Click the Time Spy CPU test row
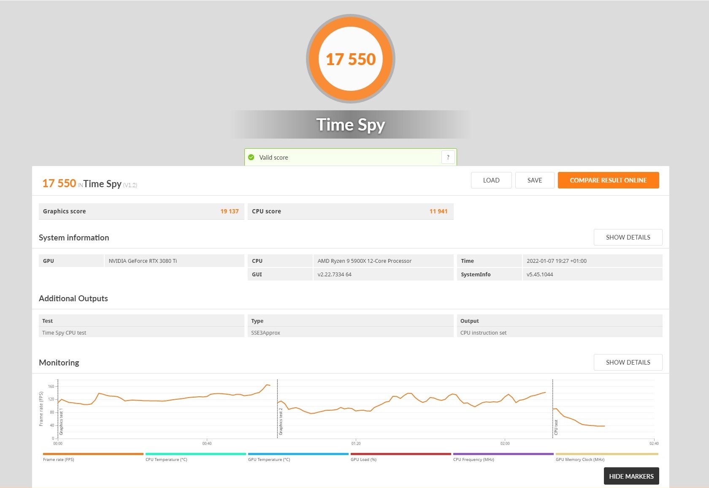The width and height of the screenshot is (709, 488). (x=141, y=333)
